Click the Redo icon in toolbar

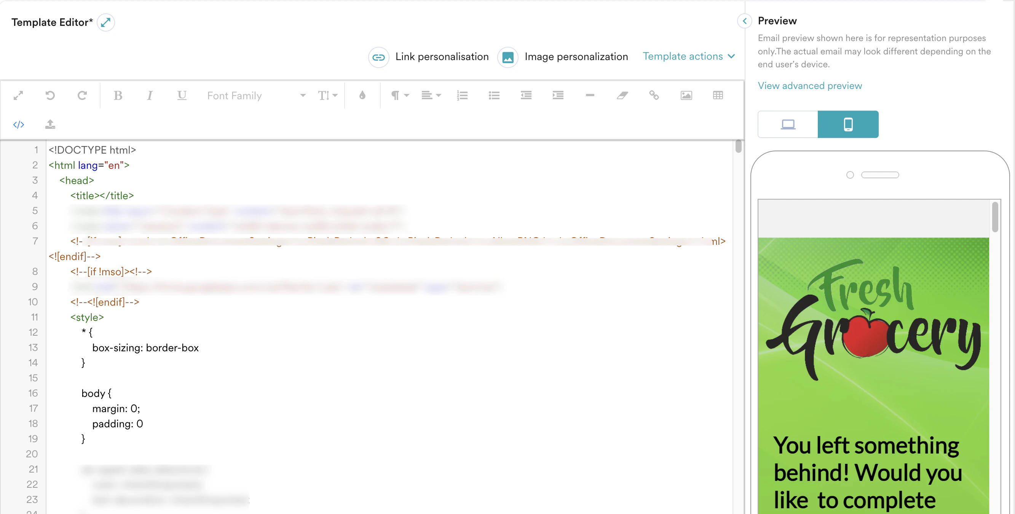[82, 95]
